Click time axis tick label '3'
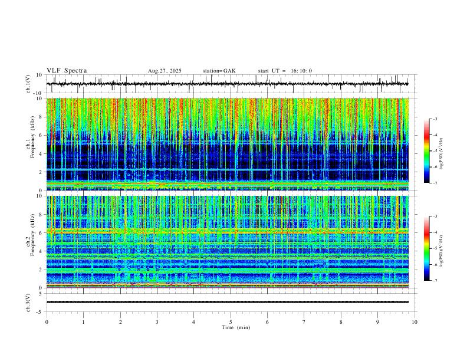Screen dimensions: 467x361 pyautogui.click(x=157, y=322)
